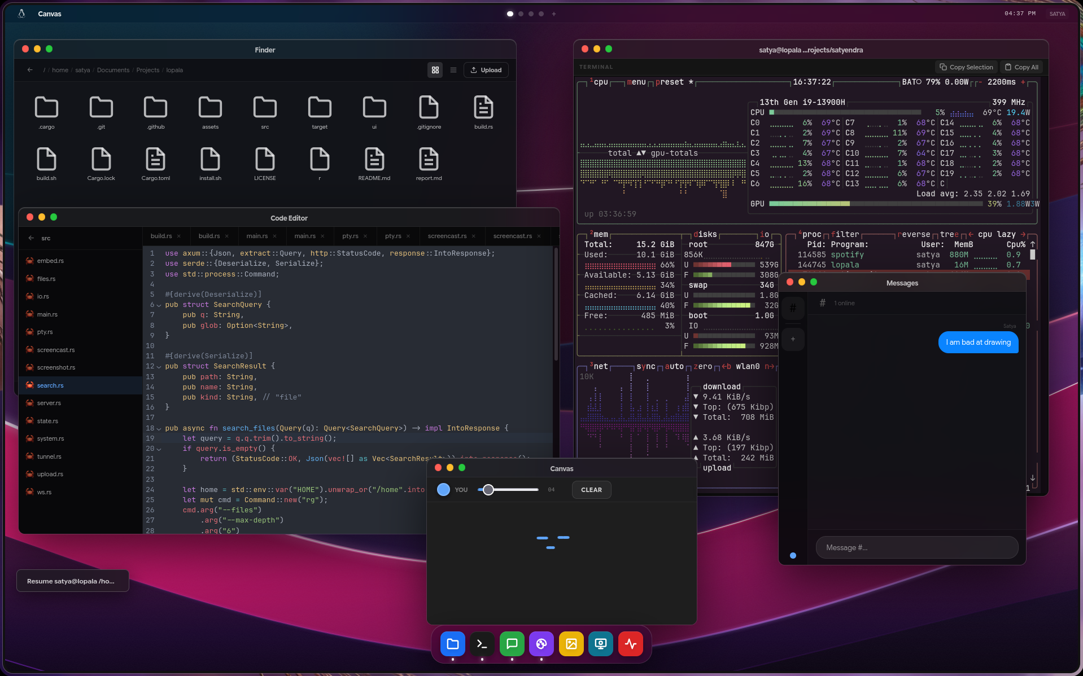Toggle the reverse option in proc panel
Screen dimensions: 1083x676
(914, 234)
